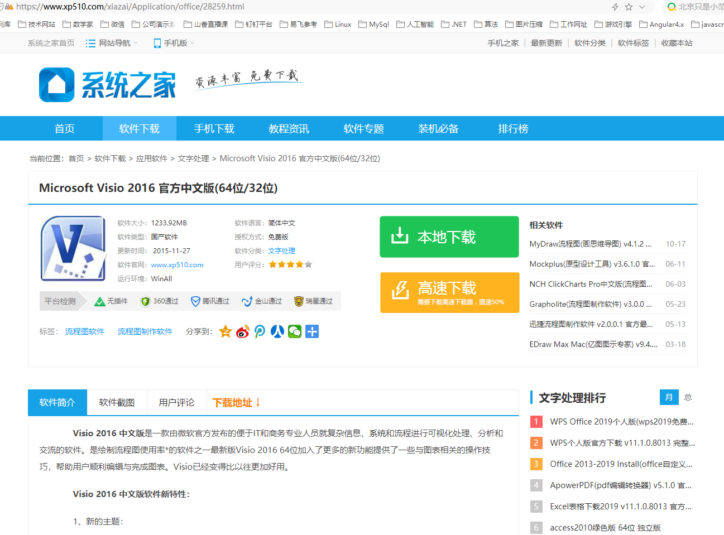Open the 软件分类 top link
This screenshot has height=535, width=724.
point(590,43)
